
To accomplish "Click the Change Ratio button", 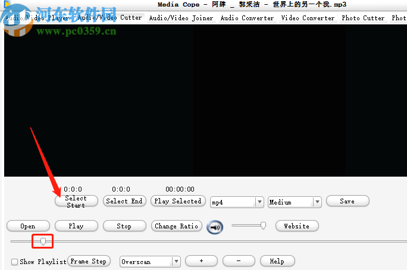I will pyautogui.click(x=177, y=226).
